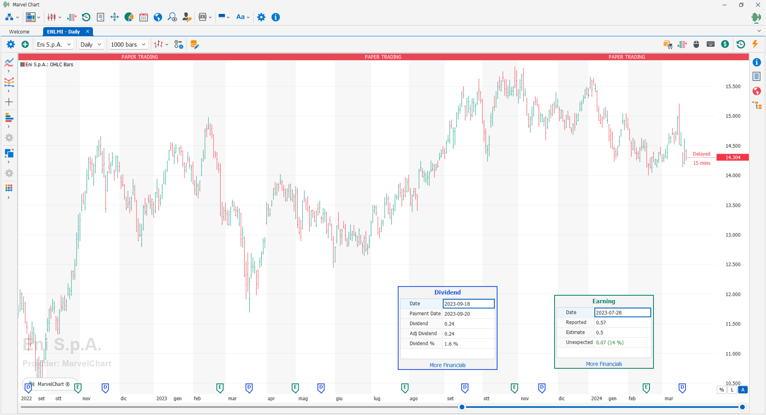The height and width of the screenshot is (415, 766).
Task: Click the history clock icon in main toolbar
Action: (86, 17)
